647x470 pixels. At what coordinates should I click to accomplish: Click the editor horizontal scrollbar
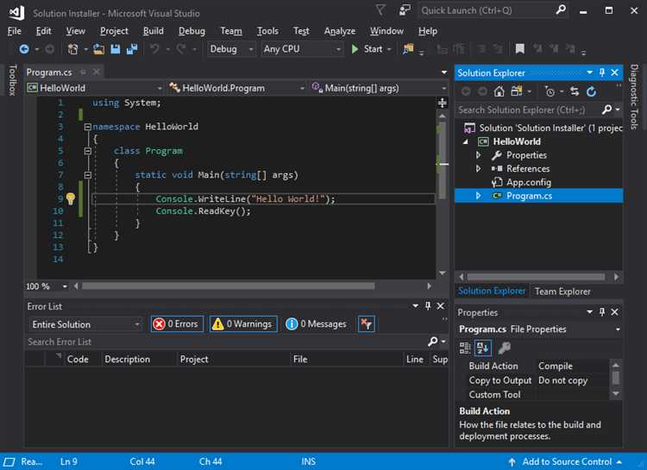click(x=229, y=286)
